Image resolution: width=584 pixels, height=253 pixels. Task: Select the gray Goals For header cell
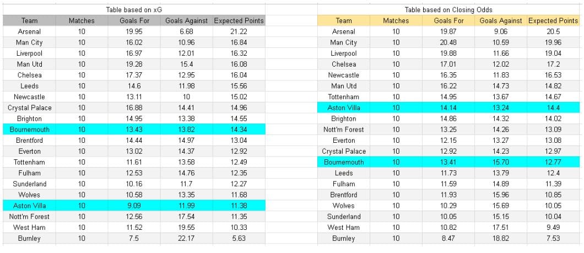coord(134,20)
